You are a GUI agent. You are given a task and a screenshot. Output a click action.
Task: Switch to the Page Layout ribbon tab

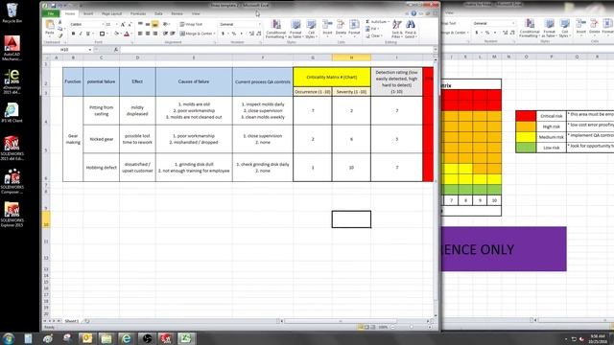pyautogui.click(x=111, y=13)
